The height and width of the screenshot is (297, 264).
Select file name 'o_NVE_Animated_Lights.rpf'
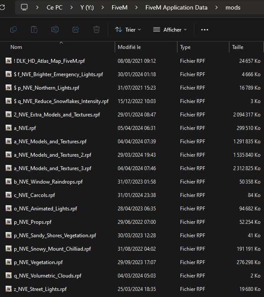[x=45, y=209]
